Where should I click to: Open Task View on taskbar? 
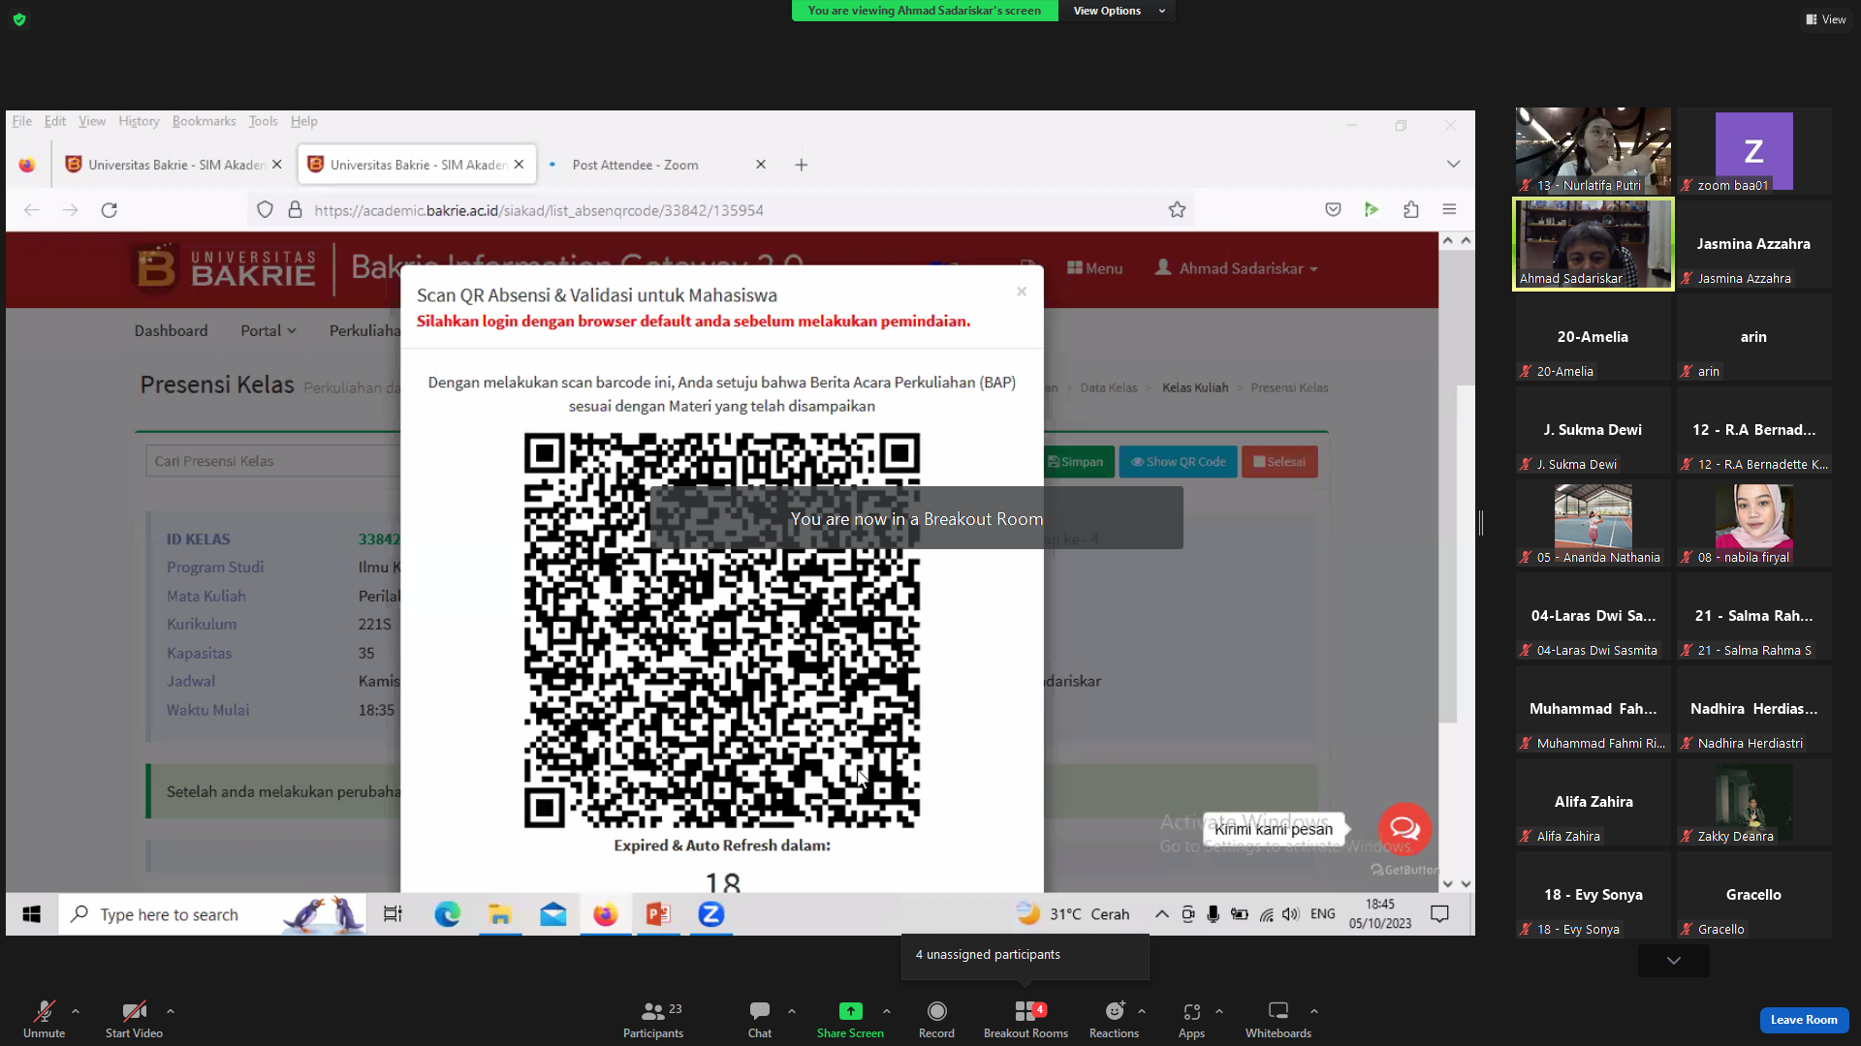coord(393,914)
